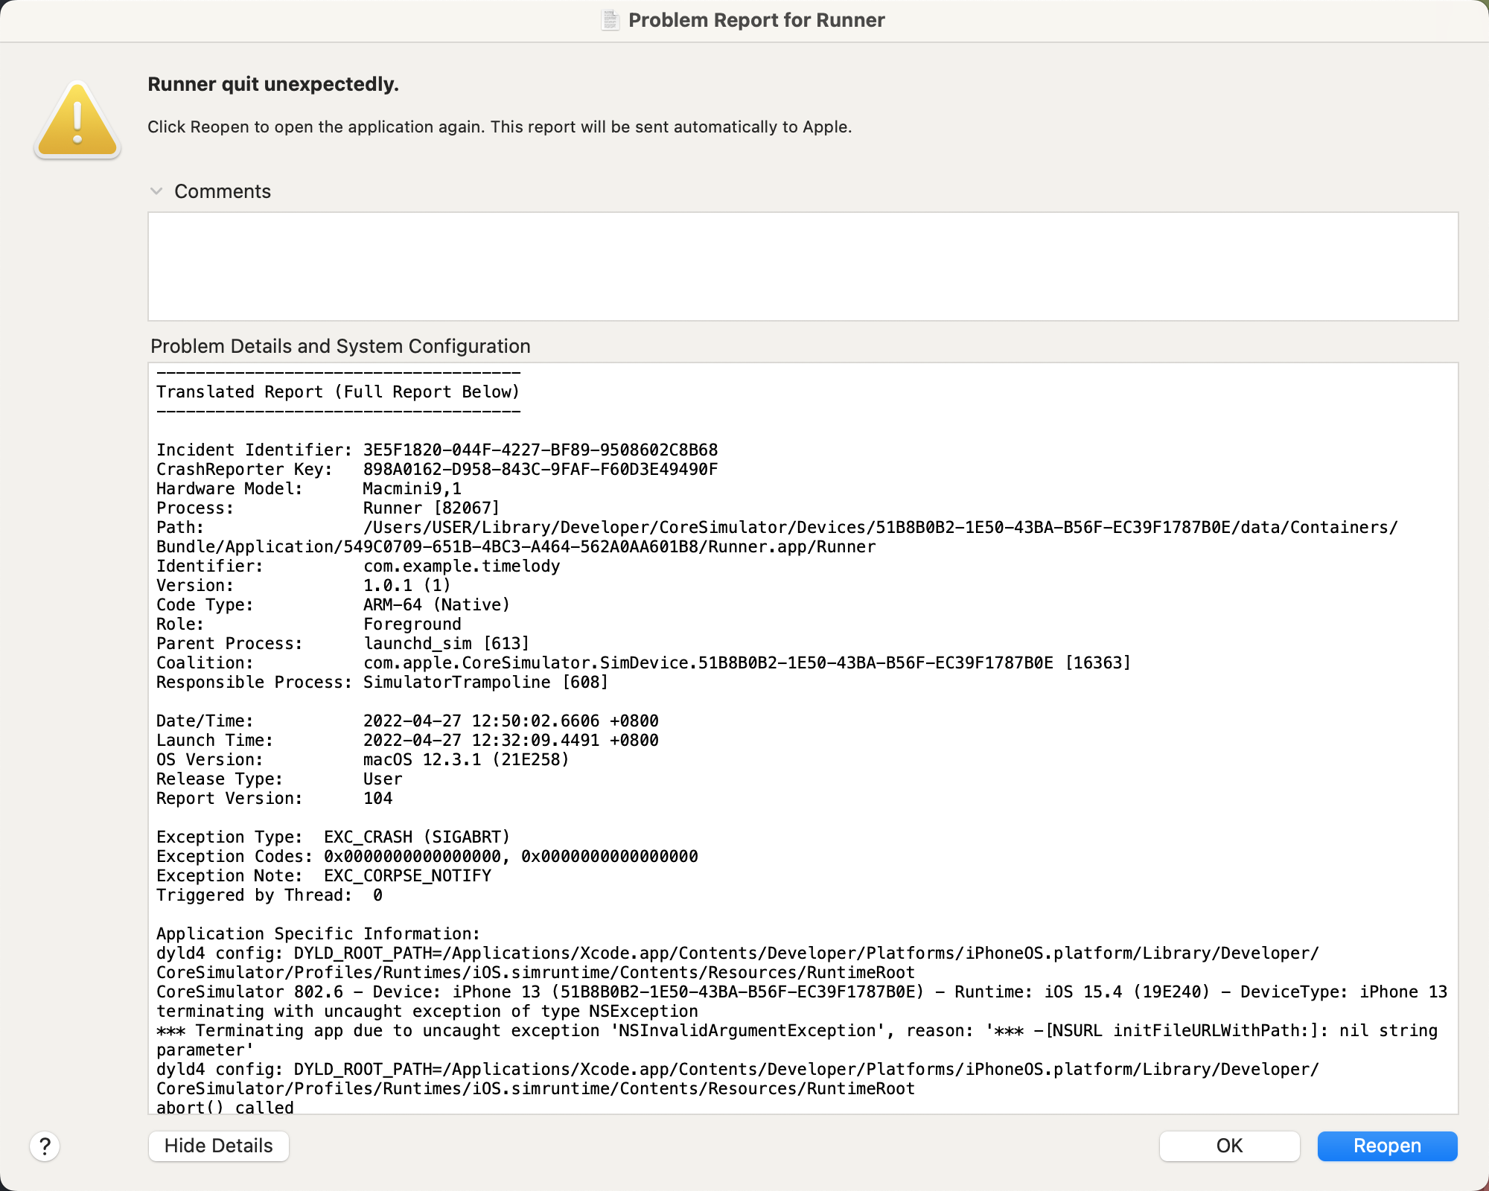Click 'EXC_CRASH (SIGABRT)' exception type
1489x1191 pixels.
[417, 837]
